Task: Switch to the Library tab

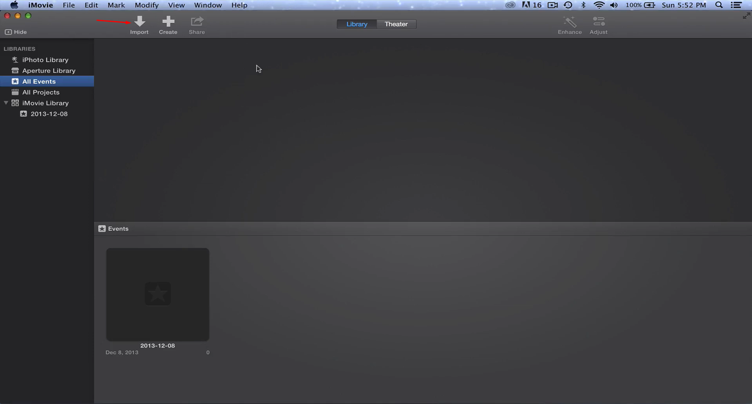Action: coord(357,24)
